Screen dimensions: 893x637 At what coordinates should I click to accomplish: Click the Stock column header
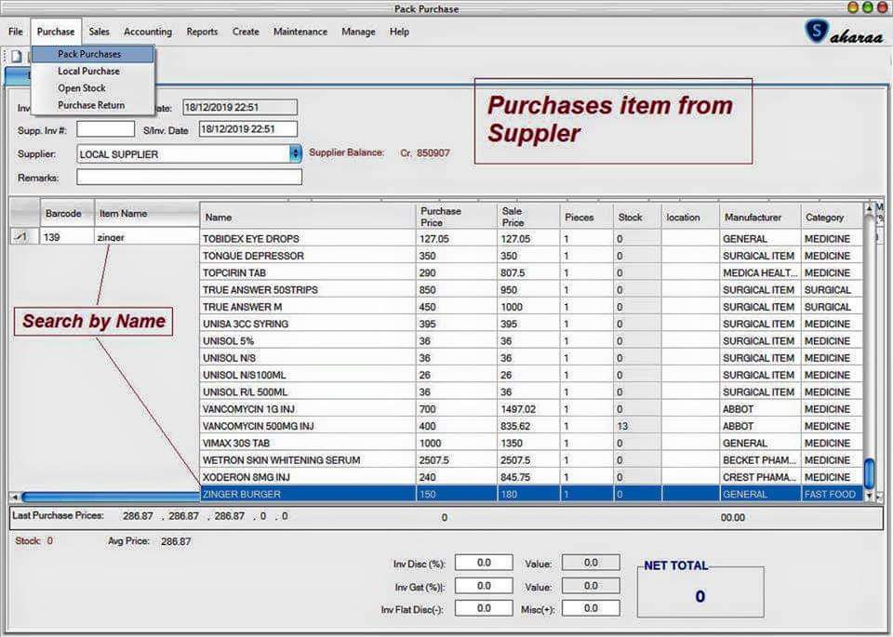point(637,217)
